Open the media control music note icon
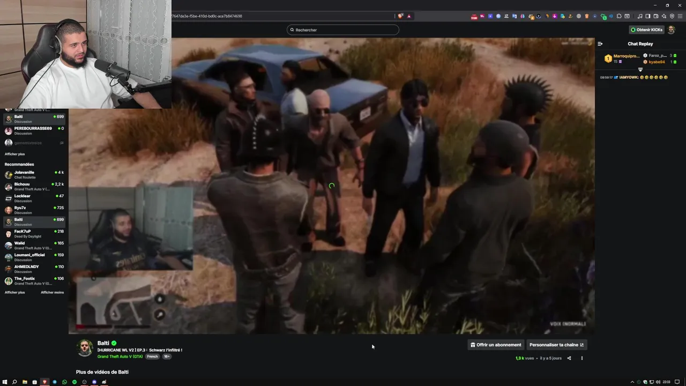Screen dimensions: 686x386 point(640,16)
